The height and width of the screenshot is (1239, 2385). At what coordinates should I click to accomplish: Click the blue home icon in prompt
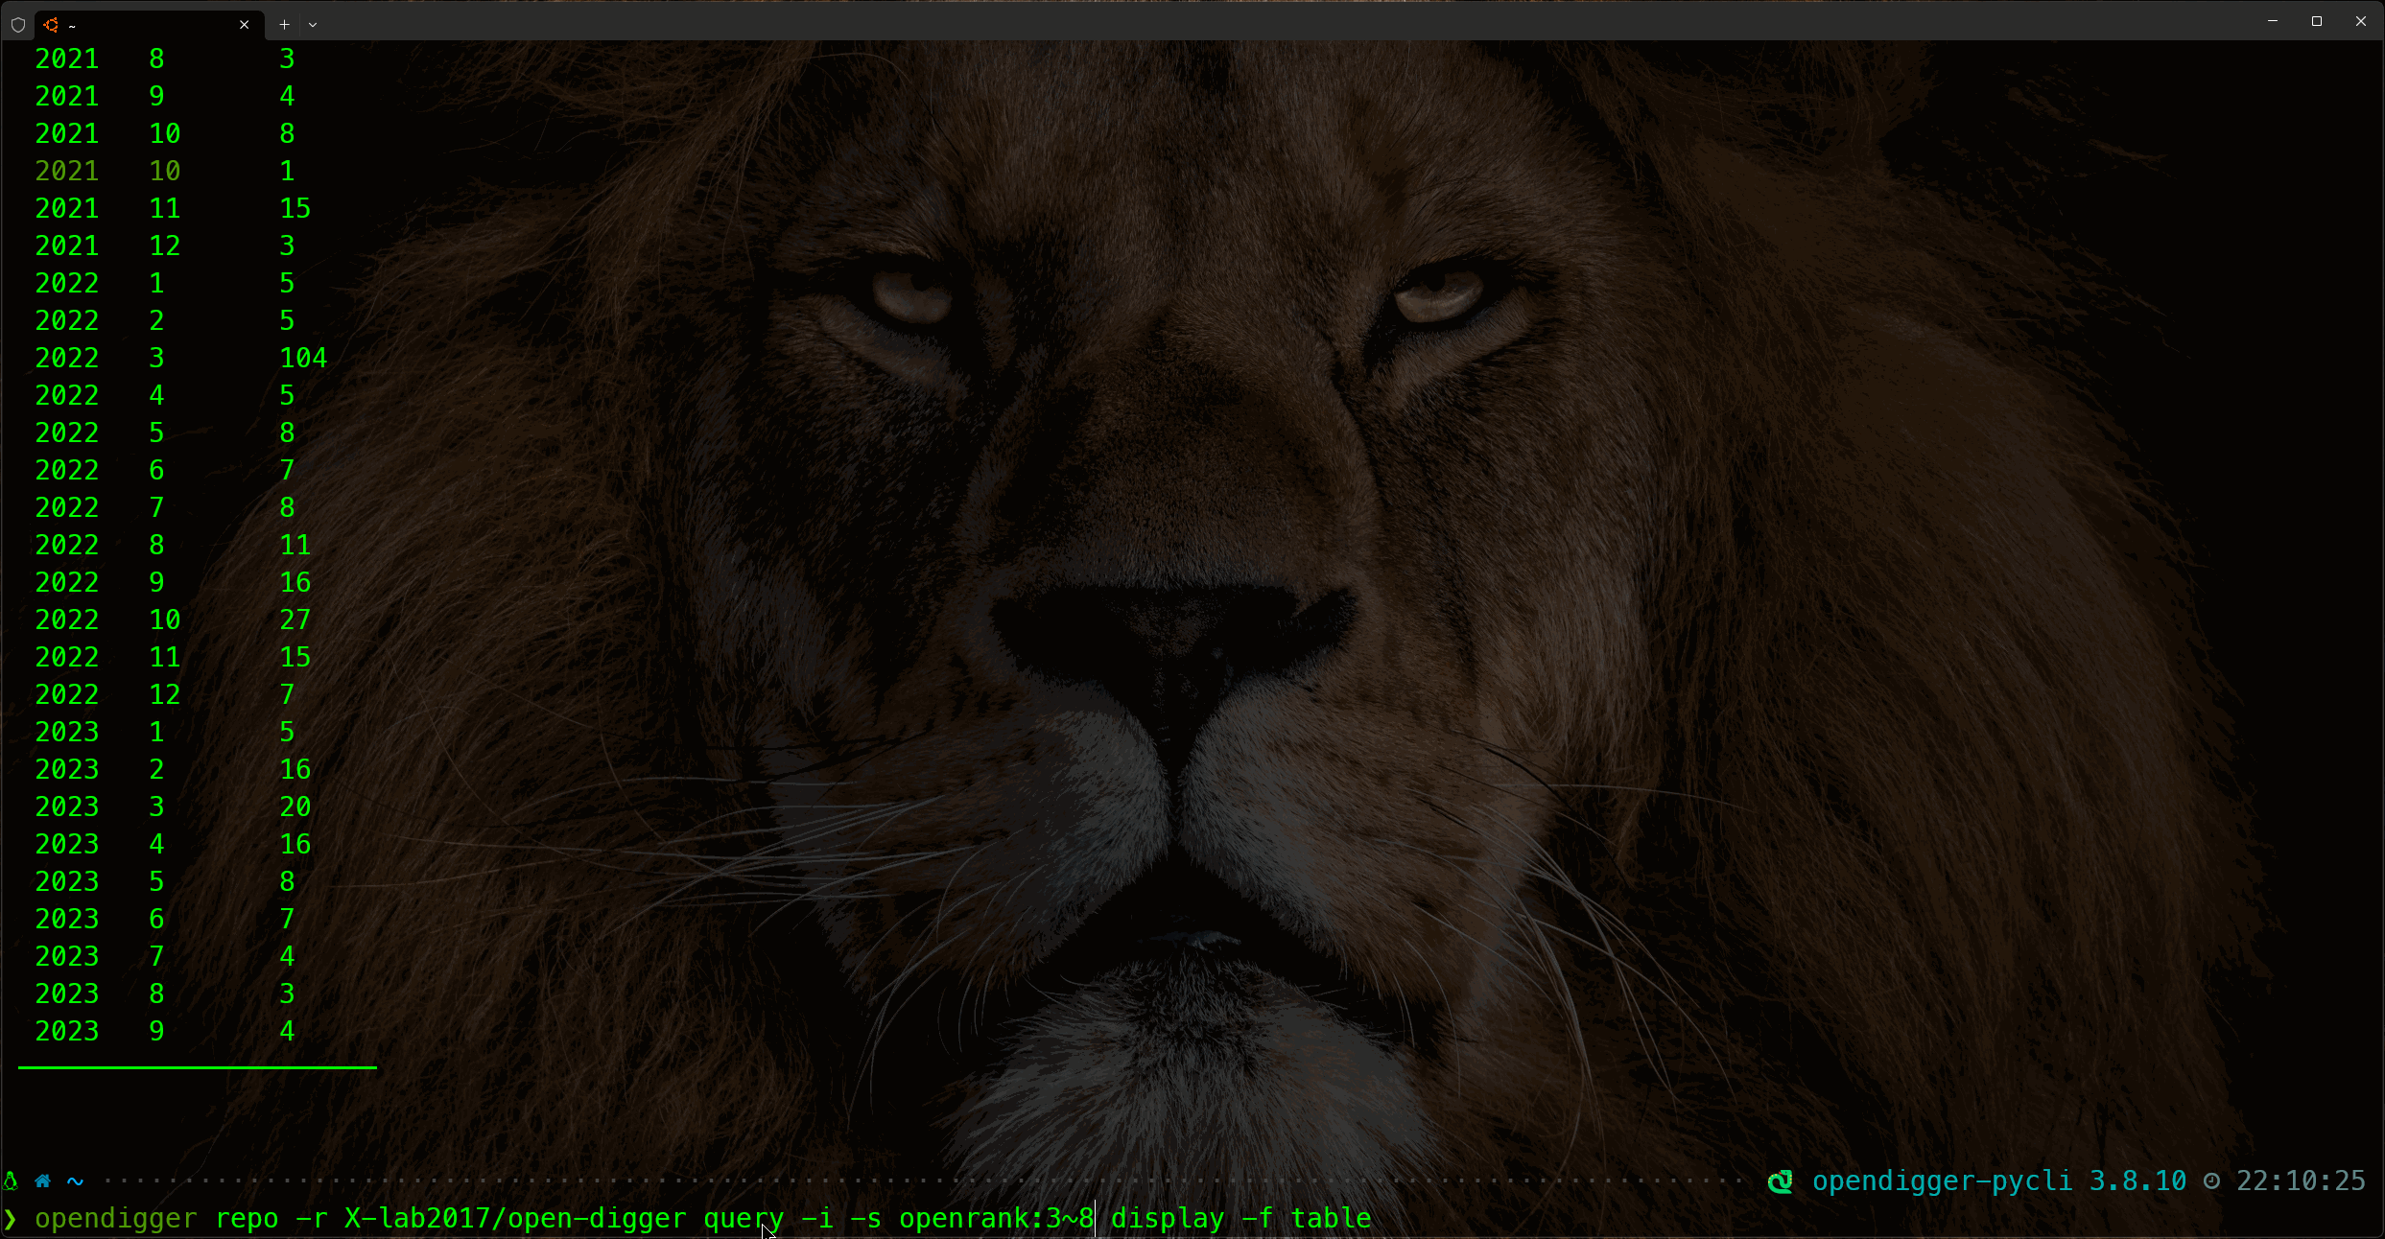[42, 1181]
